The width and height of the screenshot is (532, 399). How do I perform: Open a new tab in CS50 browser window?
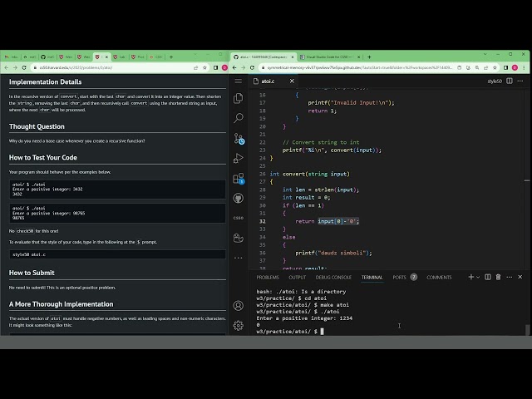pos(171,57)
